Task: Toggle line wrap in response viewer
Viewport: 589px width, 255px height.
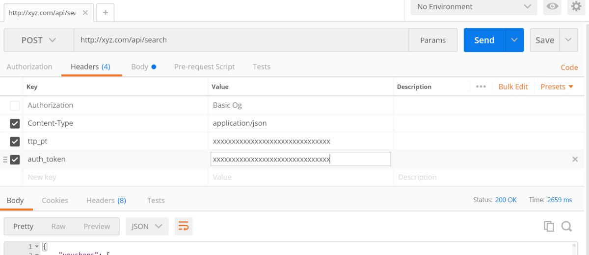Action: [184, 226]
